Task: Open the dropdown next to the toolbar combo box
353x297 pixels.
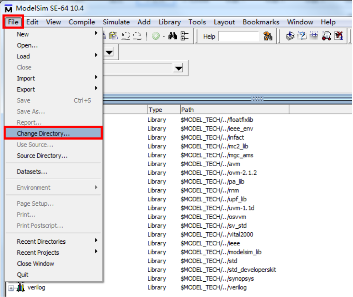Action: (109, 52)
